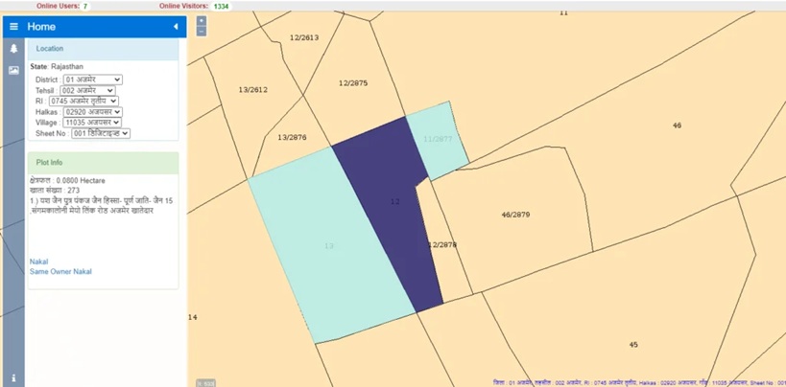Click the Home title in header
The height and width of the screenshot is (387, 786).
pos(41,27)
